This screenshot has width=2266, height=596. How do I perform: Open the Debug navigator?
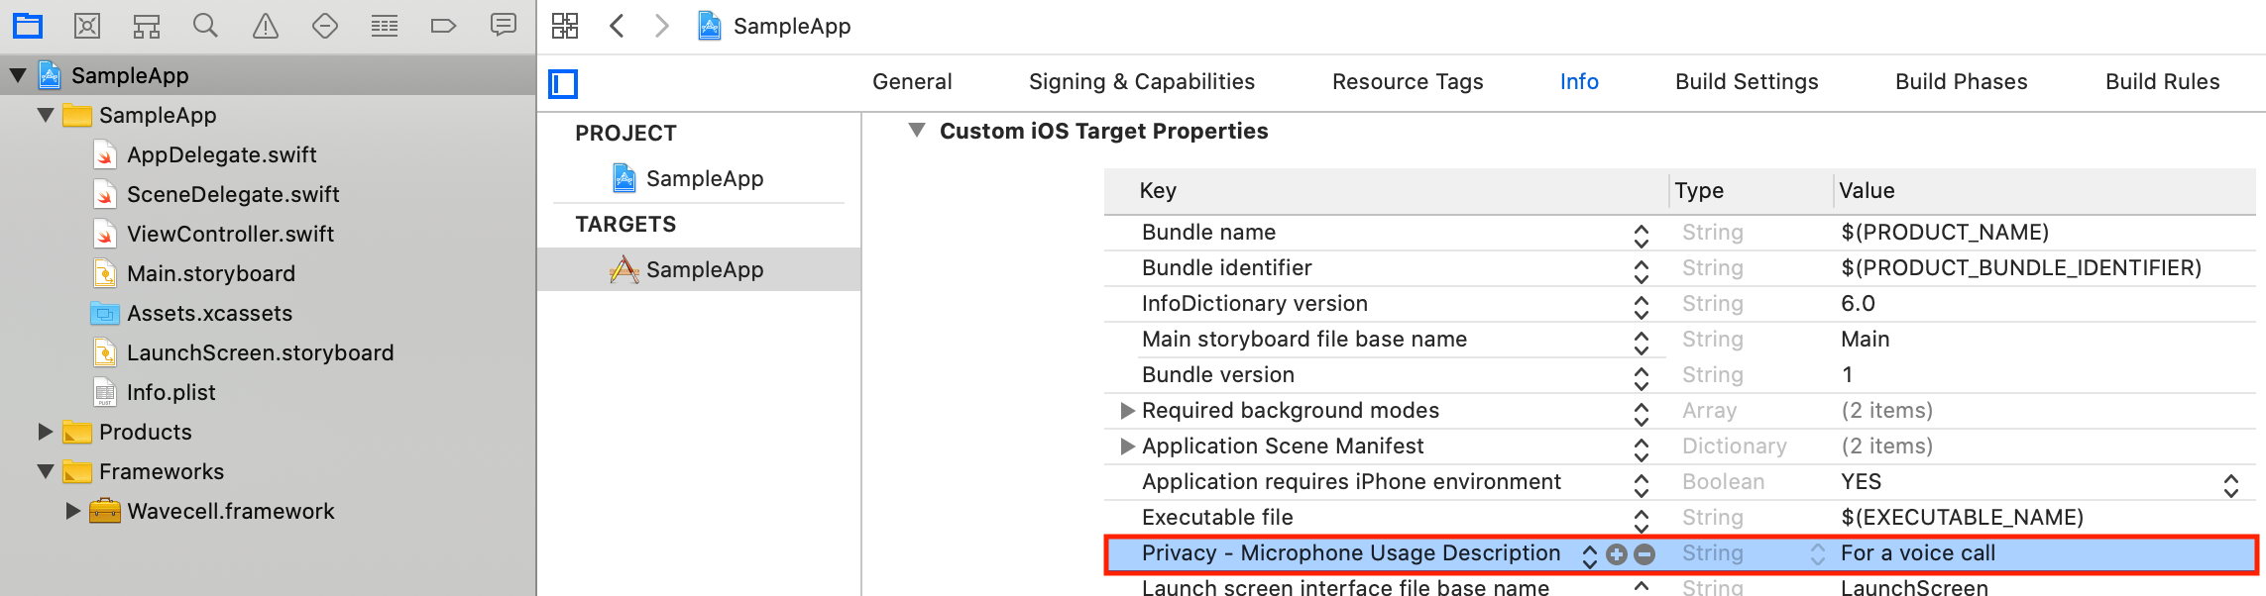pyautogui.click(x=385, y=26)
